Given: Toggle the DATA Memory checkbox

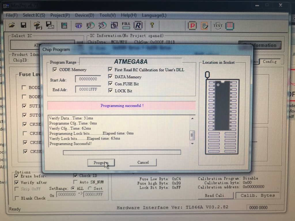Looking at the screenshot, I should coord(110,77).
